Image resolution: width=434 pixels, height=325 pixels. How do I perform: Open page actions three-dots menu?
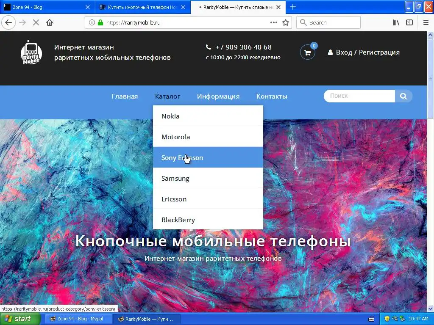[x=273, y=23]
